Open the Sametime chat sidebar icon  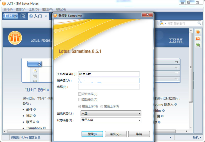coord(198,32)
